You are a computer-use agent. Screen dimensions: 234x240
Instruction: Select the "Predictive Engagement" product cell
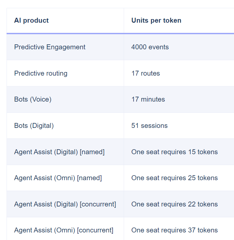click(50, 47)
